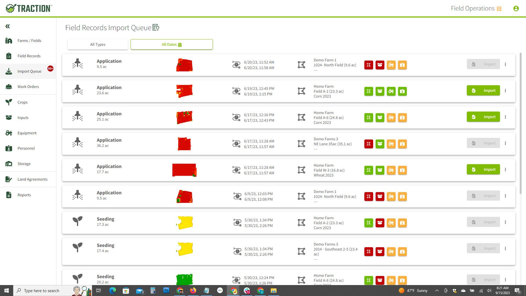Click field boundary icon in NE Lane 35ac row
The image size is (526, 296).
click(301, 144)
